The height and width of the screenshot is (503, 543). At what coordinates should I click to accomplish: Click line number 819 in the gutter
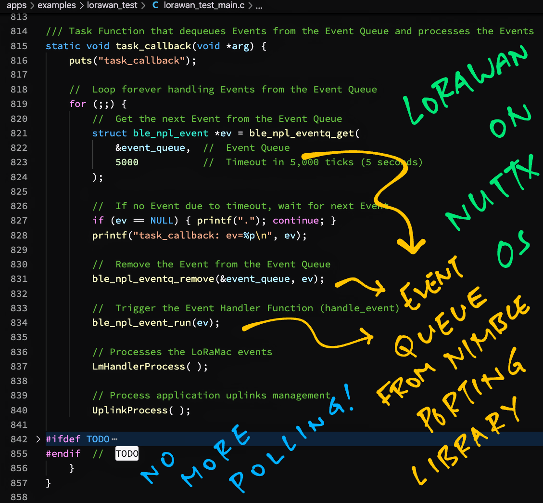[18, 104]
